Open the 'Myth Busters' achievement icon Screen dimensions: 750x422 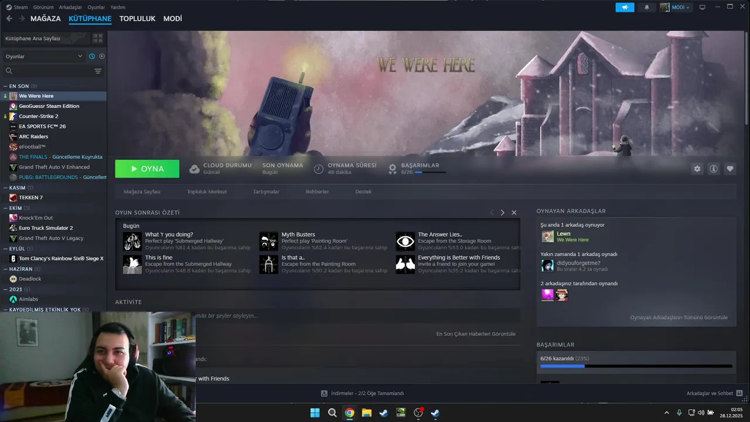point(269,241)
